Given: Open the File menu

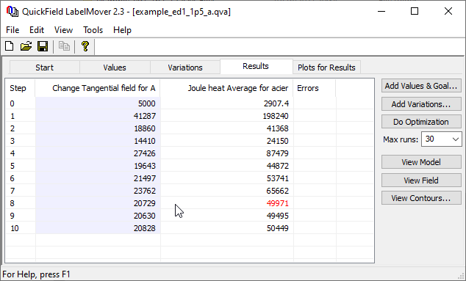Looking at the screenshot, I should pyautogui.click(x=12, y=30).
